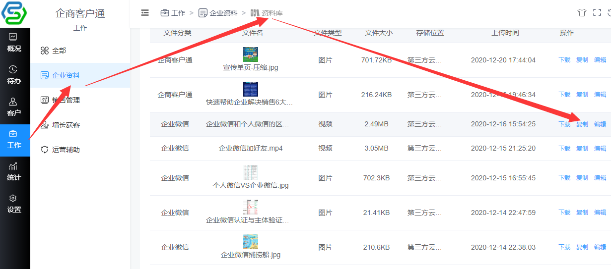This screenshot has height=269, width=611.
Task: Click 复制 for 企业微信捕捞船.jpg
Action: 582,247
